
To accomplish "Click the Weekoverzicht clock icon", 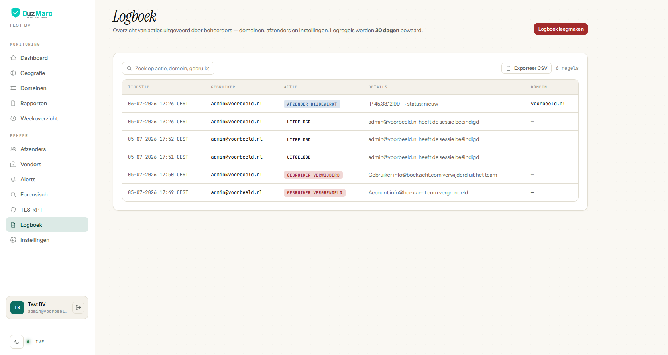I will pyautogui.click(x=13, y=118).
